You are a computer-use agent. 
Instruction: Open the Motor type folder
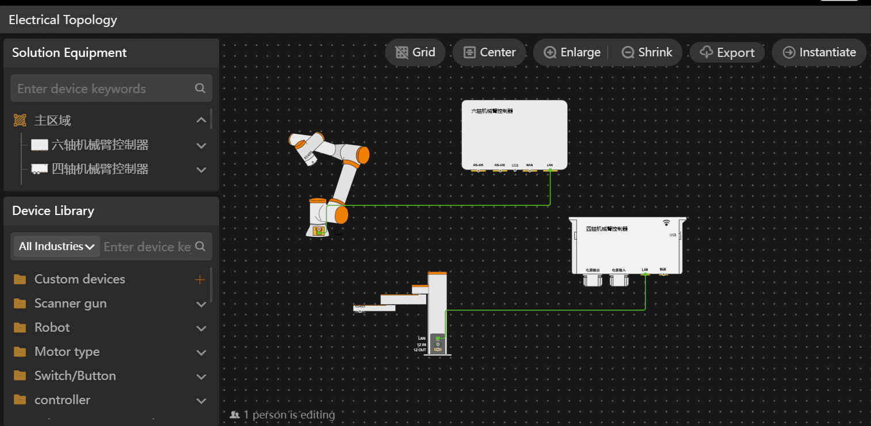201,352
